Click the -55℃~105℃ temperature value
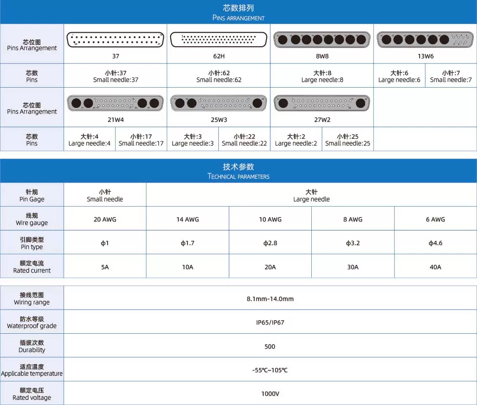The image size is (477, 405). click(x=270, y=370)
